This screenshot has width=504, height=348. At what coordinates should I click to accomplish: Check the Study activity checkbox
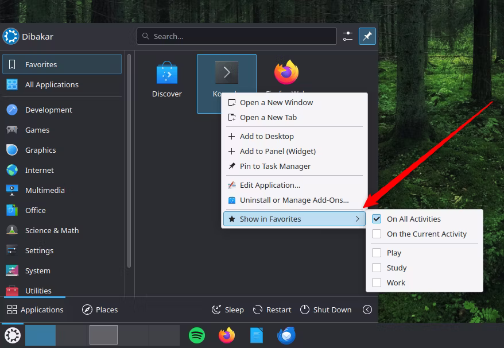pyautogui.click(x=377, y=268)
